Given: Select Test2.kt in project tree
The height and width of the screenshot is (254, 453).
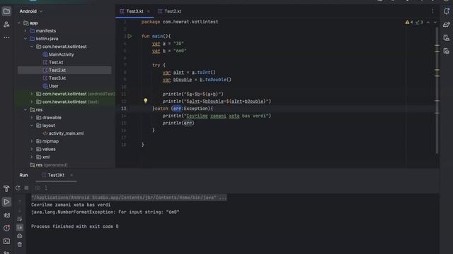Looking at the screenshot, I should point(64,71).
